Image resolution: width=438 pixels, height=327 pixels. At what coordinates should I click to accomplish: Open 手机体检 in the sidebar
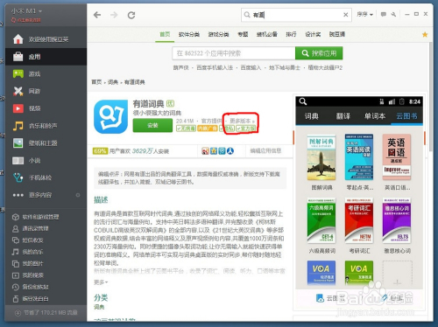[46, 177]
